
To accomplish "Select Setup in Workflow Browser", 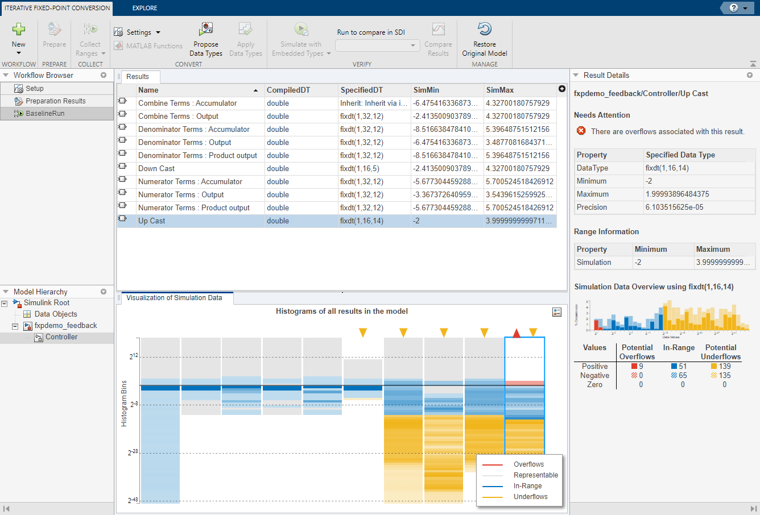I will pyautogui.click(x=57, y=89).
